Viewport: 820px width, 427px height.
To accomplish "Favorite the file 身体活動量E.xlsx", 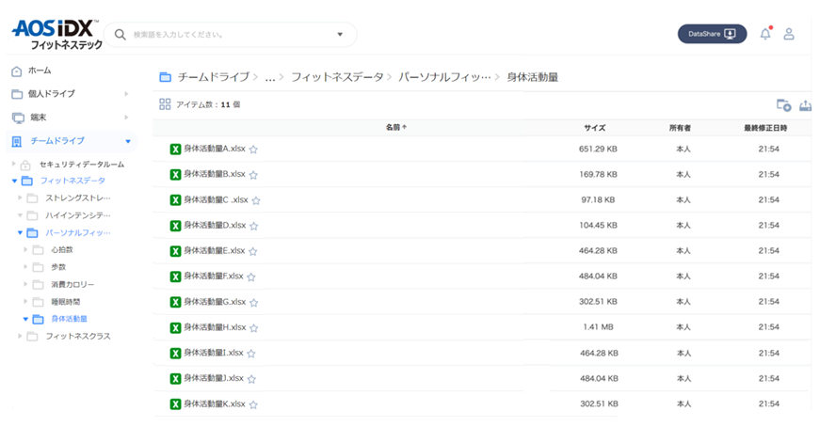I will (x=253, y=251).
